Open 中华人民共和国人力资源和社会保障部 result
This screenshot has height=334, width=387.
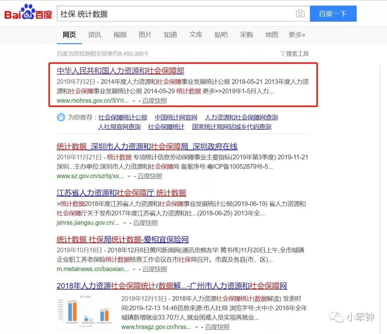click(x=120, y=71)
